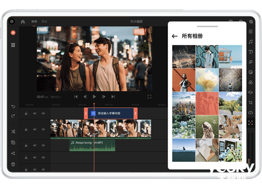Screen dimensions: 262x188
Task: Open the music note audio panel
Action: click(x=251, y=42)
